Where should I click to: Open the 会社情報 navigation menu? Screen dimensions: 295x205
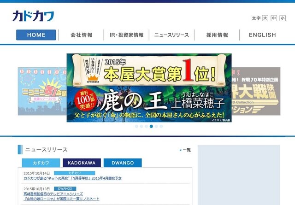click(x=81, y=35)
